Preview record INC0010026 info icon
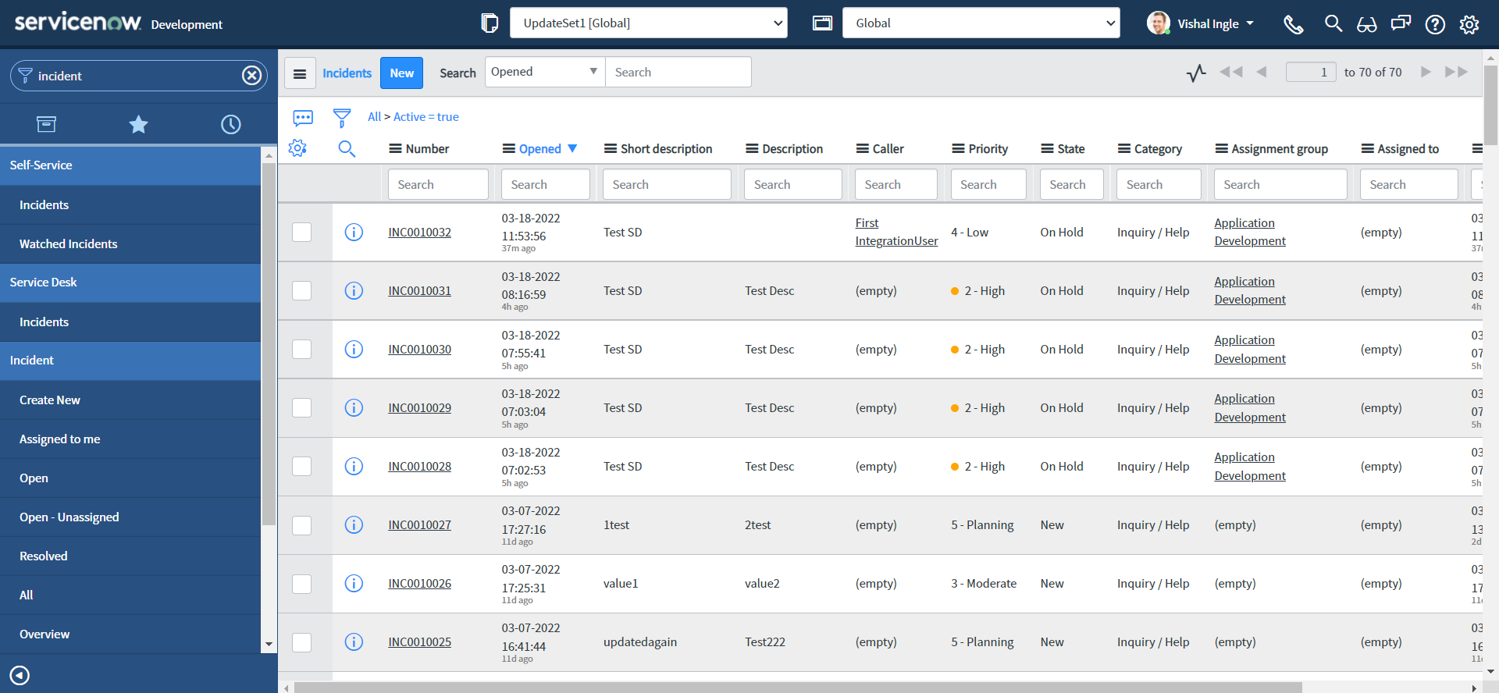This screenshot has height=693, width=1499. click(x=354, y=584)
